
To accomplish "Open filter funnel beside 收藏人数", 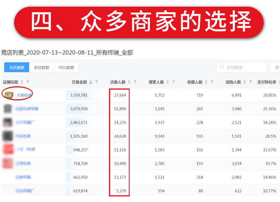I will click(x=212, y=82).
